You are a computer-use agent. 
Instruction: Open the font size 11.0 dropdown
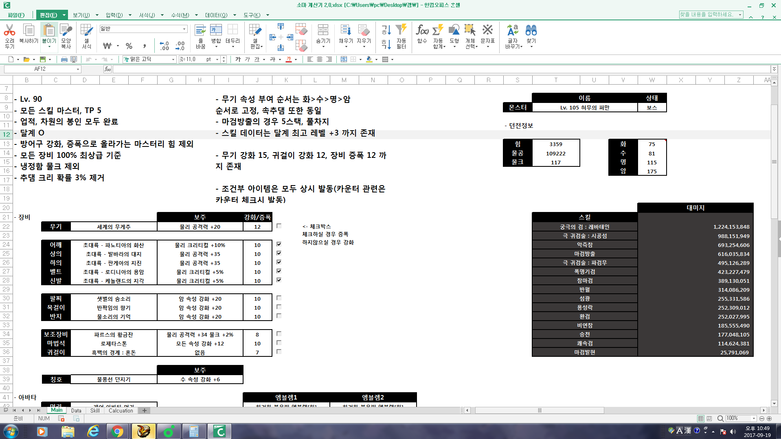click(x=217, y=59)
